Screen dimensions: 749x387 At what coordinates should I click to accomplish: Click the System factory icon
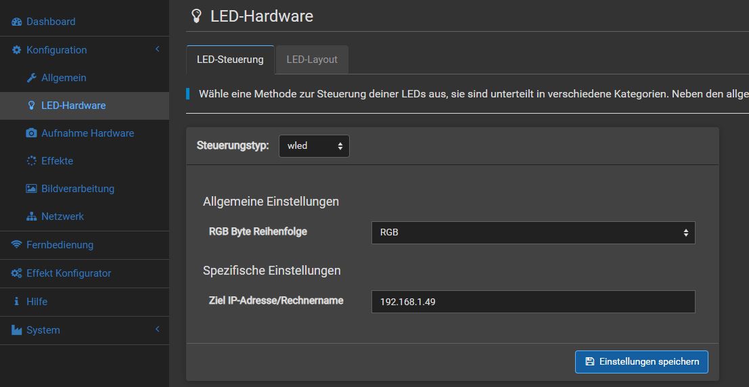pyautogui.click(x=17, y=330)
